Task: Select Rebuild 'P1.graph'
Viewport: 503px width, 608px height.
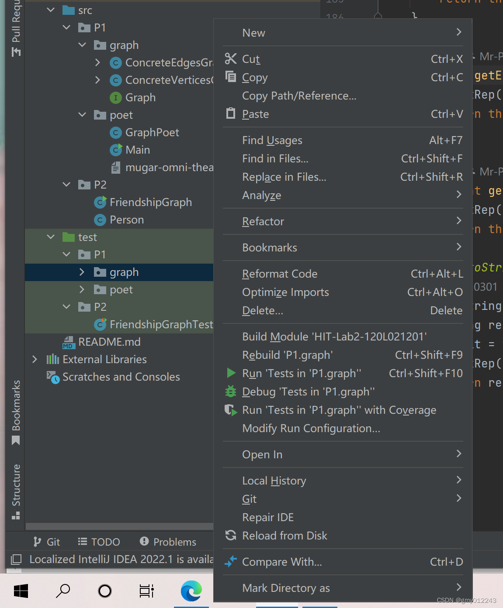Action: point(343,355)
